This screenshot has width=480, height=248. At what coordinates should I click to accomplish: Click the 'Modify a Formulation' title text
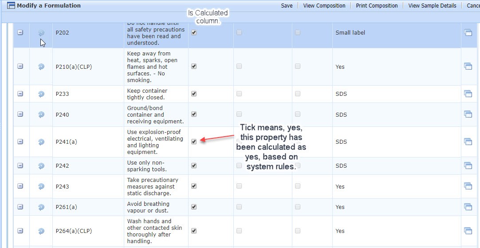coord(49,5)
